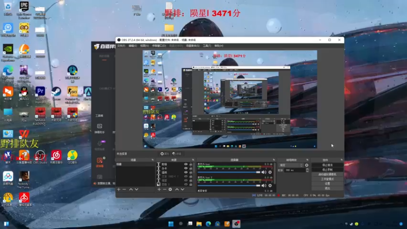407x229 pixels.
Task: Expand scene transition type dropdown
Action: (290, 165)
